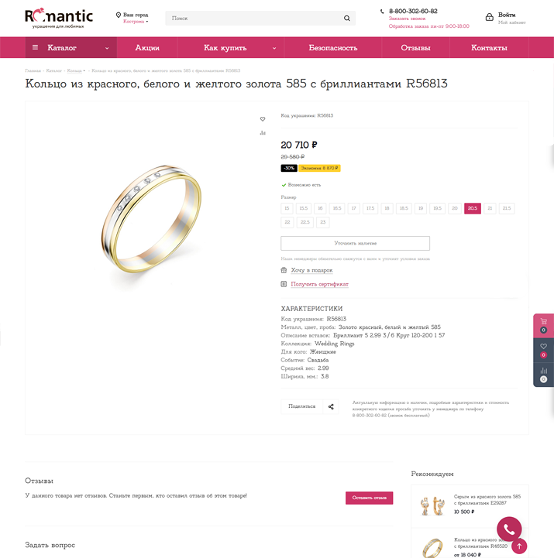This screenshot has height=558, width=554.
Task: Open the Кострома city selector
Action: click(134, 22)
